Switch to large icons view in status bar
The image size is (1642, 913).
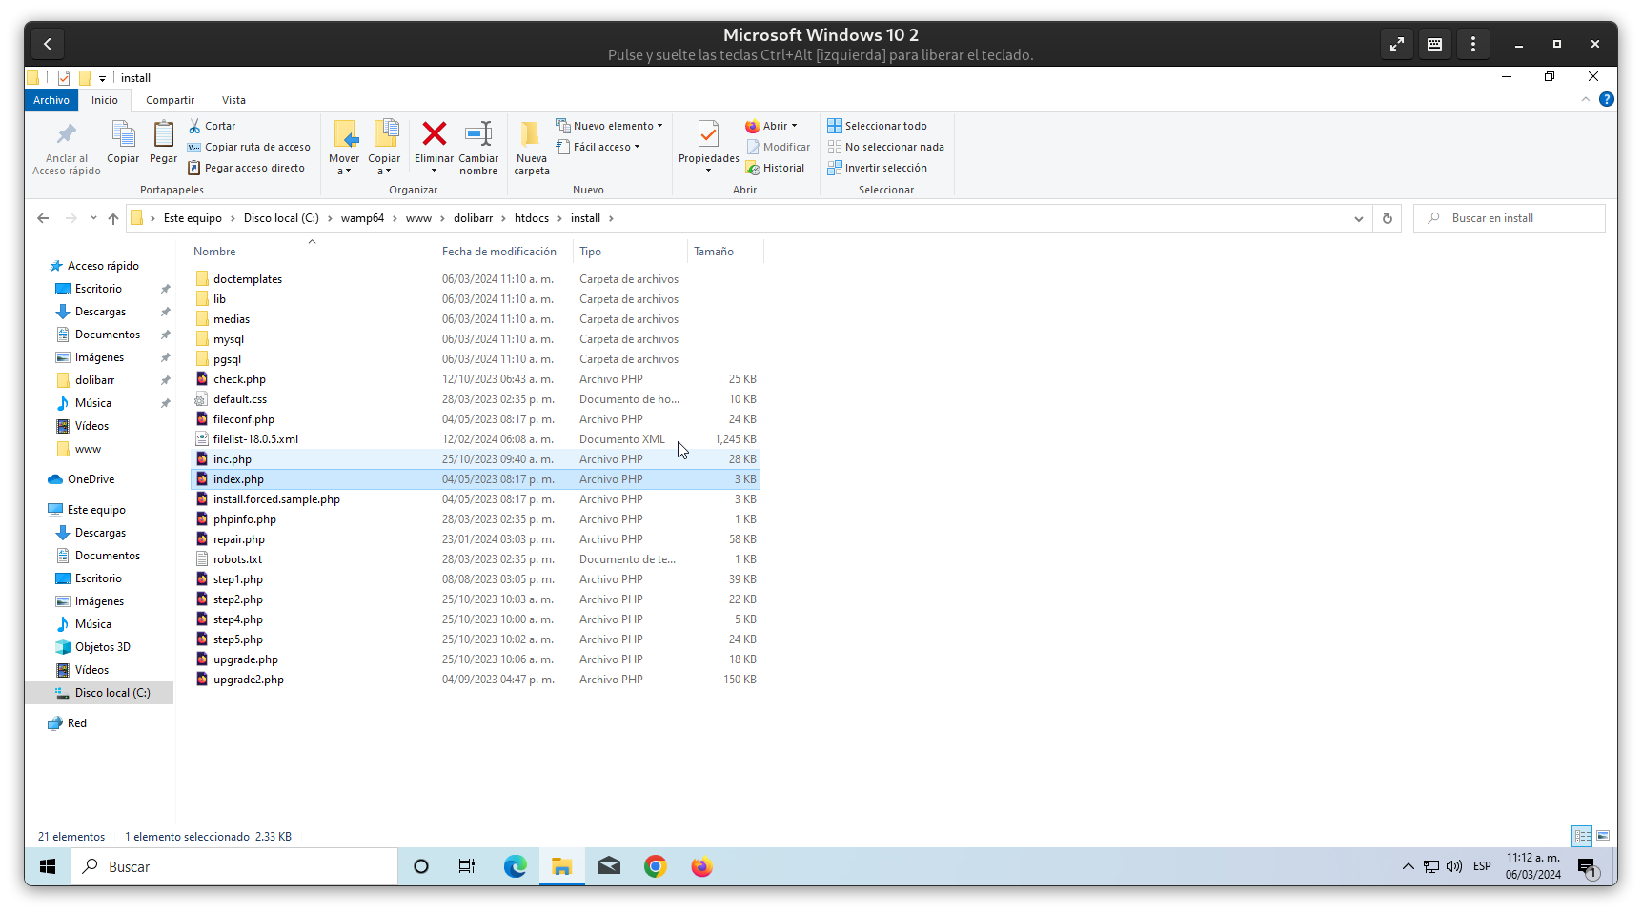1603,836
